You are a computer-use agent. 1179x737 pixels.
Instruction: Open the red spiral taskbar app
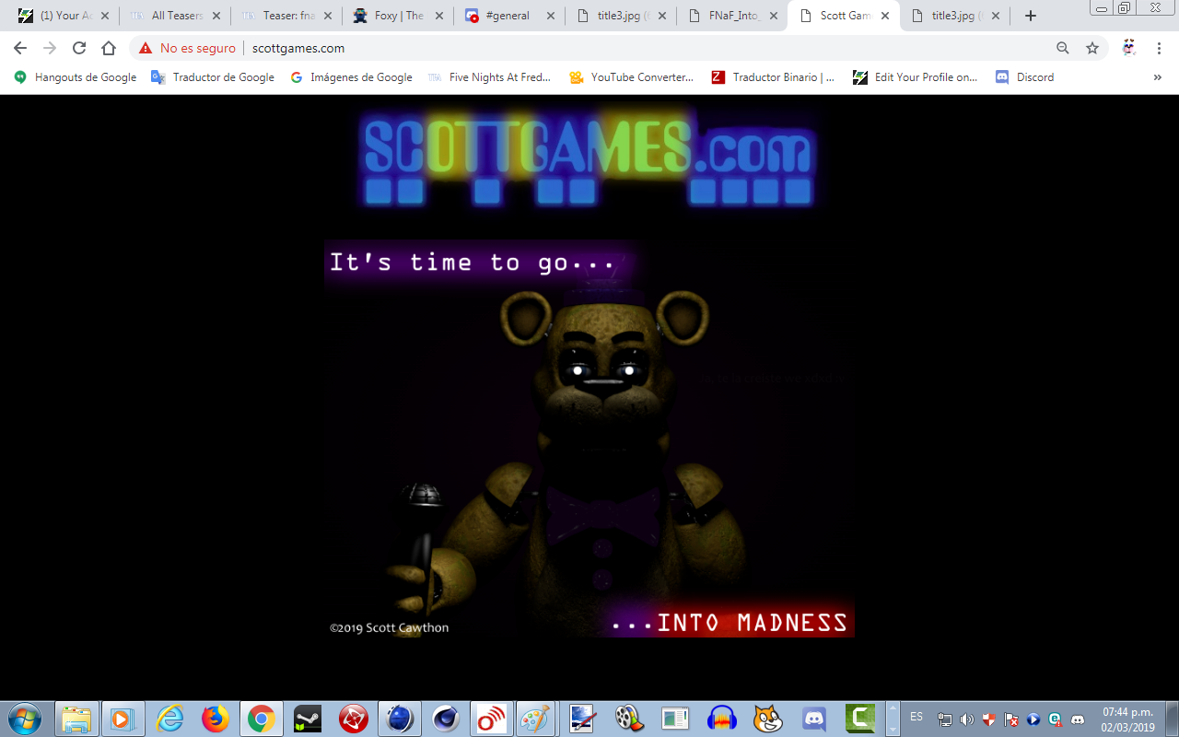click(x=492, y=719)
